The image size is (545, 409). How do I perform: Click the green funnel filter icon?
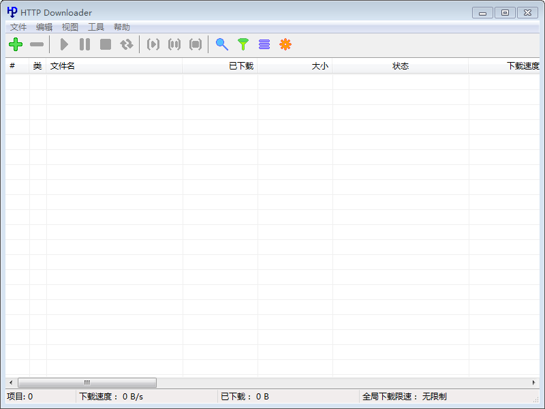243,44
